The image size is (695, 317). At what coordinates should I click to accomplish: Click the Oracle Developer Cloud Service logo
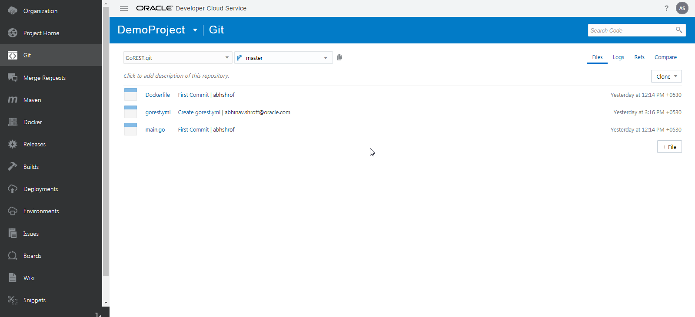click(x=191, y=8)
